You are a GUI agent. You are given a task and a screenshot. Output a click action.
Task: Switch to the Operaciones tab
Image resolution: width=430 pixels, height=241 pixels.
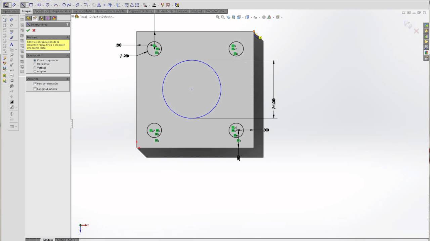10,11
